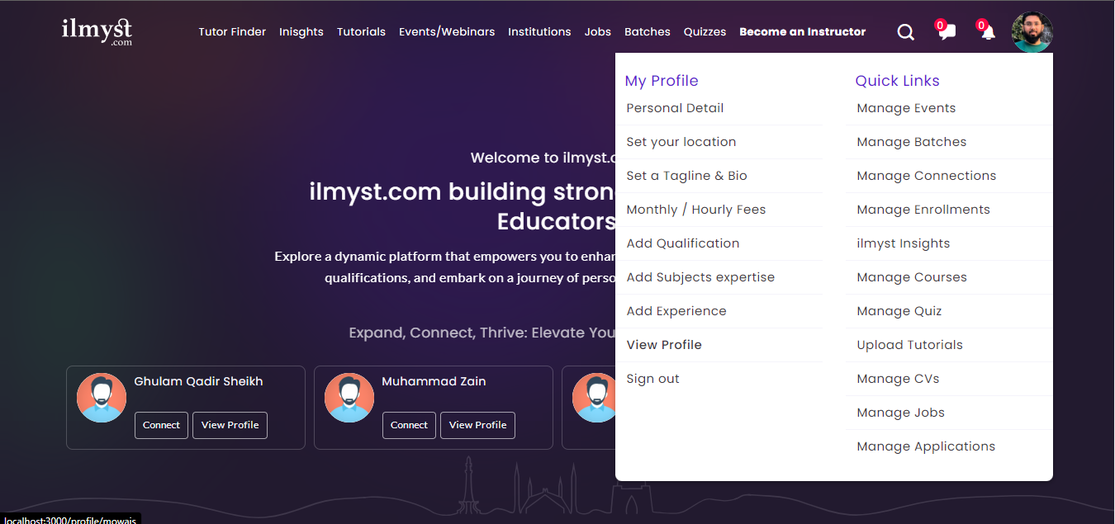Click Muhammad Zain's avatar image
The width and height of the screenshot is (1115, 524).
(349, 398)
